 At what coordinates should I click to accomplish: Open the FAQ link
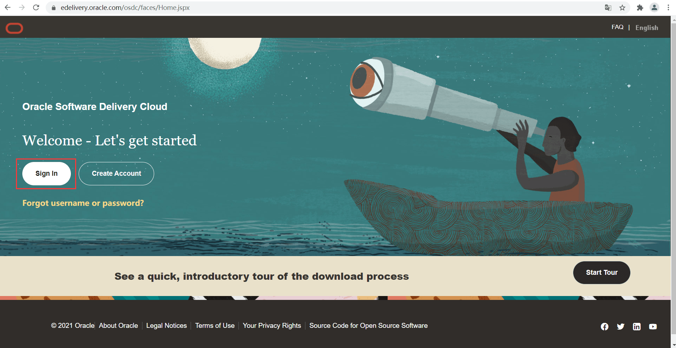(617, 27)
